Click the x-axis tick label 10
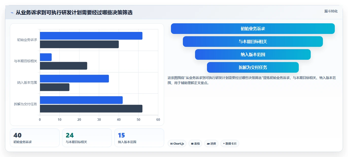The image size is (348, 157). click(60, 120)
